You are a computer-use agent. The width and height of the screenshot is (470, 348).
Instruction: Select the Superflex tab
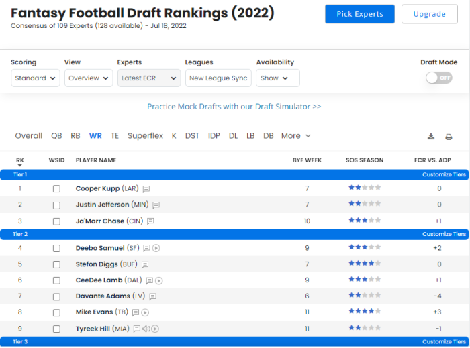[x=145, y=136]
